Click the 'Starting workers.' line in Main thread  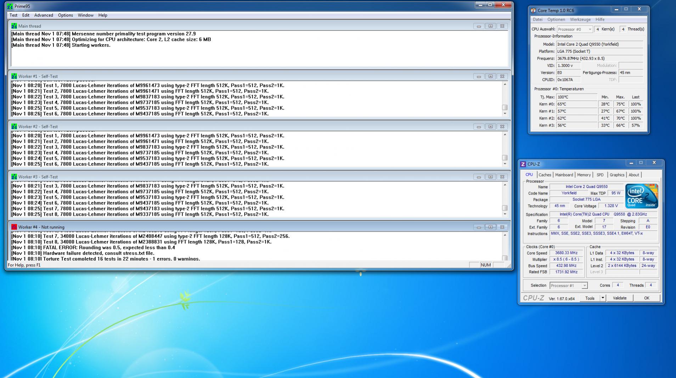pos(61,45)
